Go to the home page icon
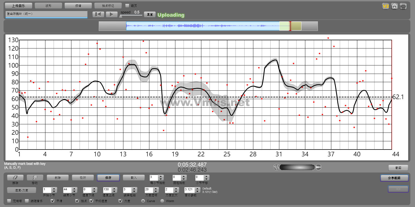Screen dimensions: 415x207 pos(394,6)
